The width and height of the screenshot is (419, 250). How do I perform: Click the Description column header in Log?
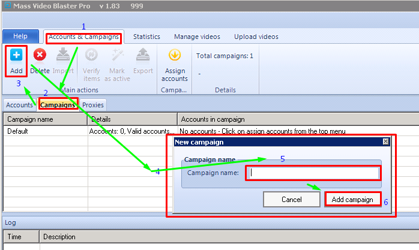pos(229,237)
